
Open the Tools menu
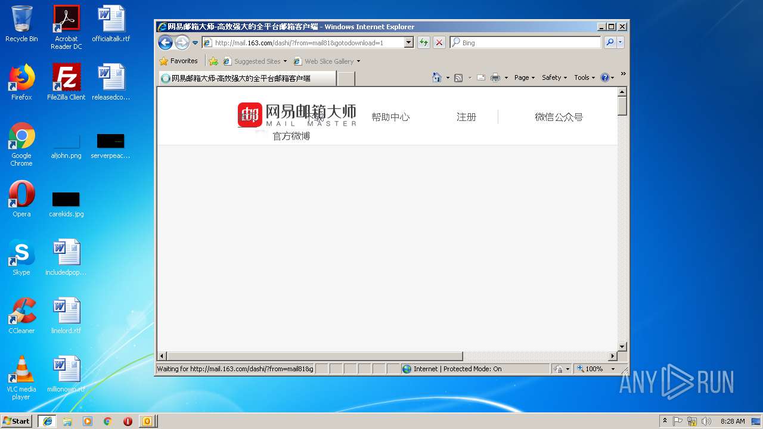(584, 77)
